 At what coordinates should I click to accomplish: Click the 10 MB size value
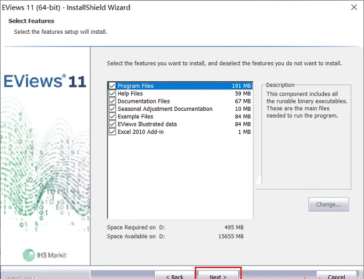[243, 109]
